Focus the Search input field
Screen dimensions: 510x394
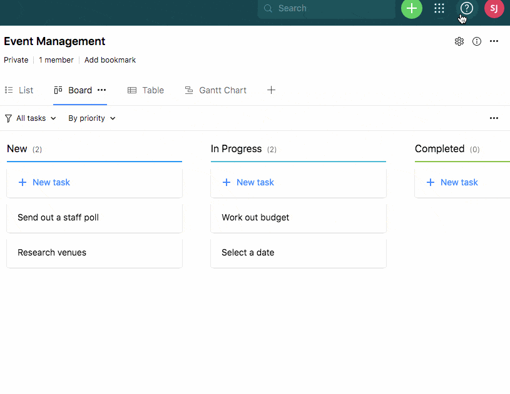click(x=332, y=9)
